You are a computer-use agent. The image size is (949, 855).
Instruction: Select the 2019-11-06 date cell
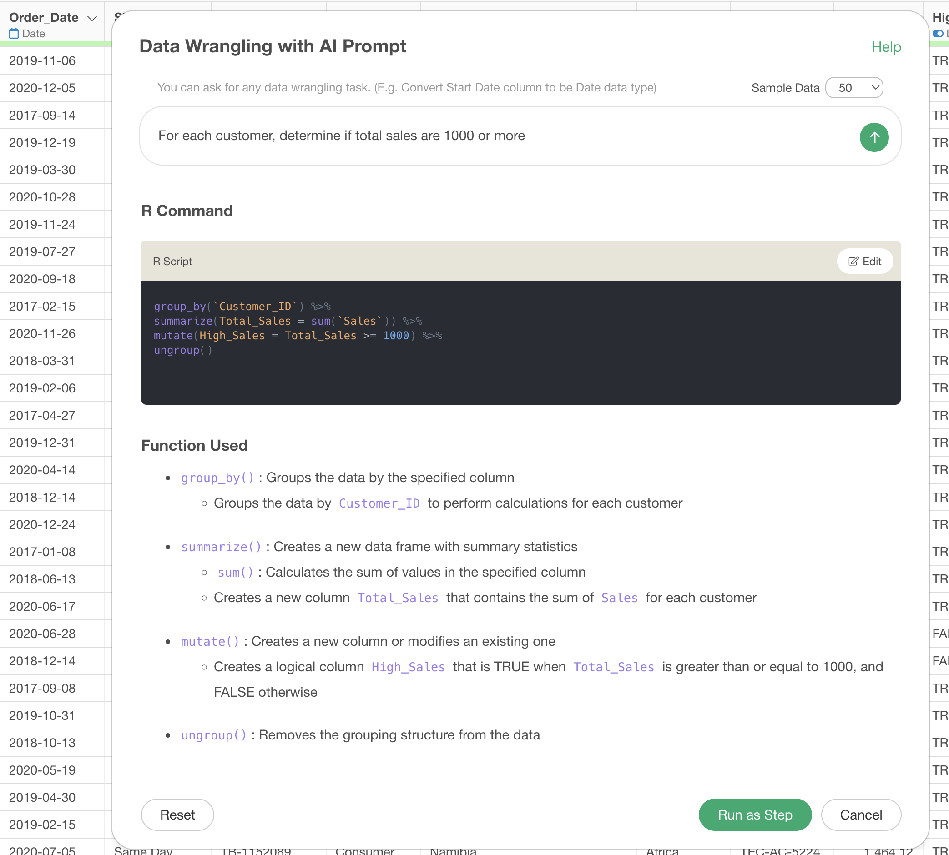coord(42,60)
